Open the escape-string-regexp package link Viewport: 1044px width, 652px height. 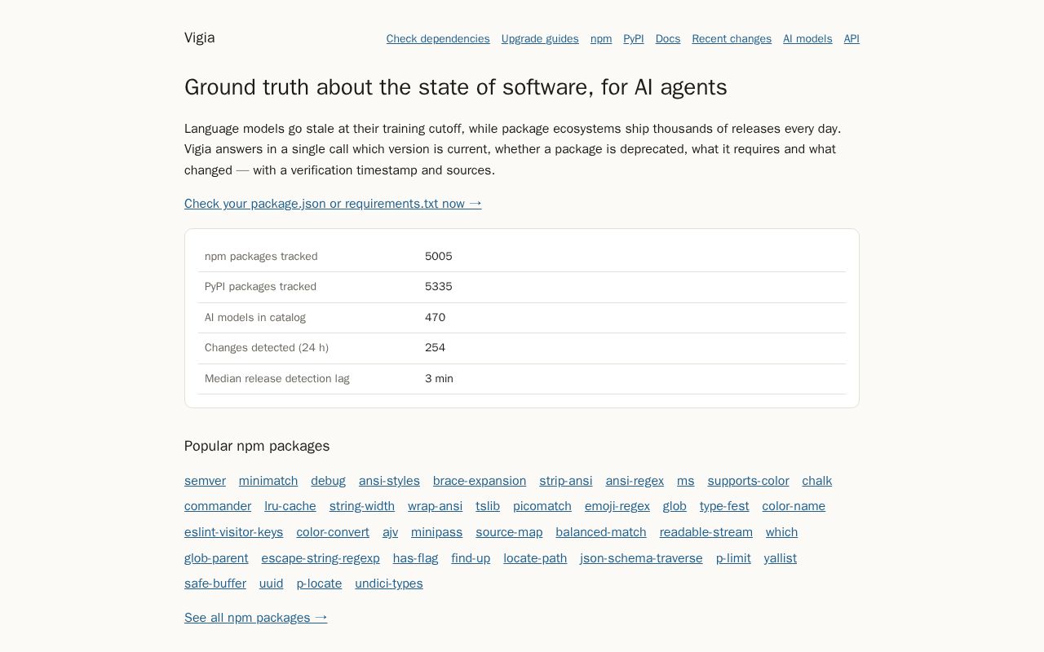coord(321,558)
